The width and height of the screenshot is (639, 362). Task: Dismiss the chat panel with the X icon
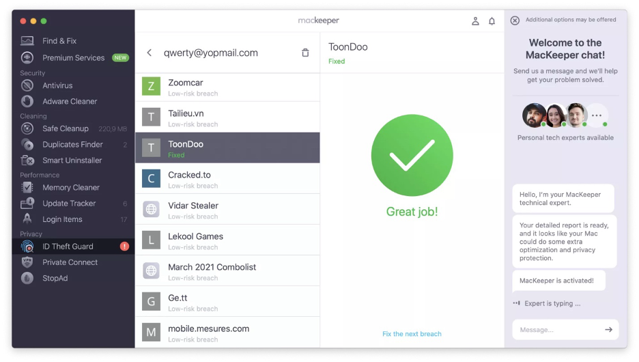tap(515, 20)
